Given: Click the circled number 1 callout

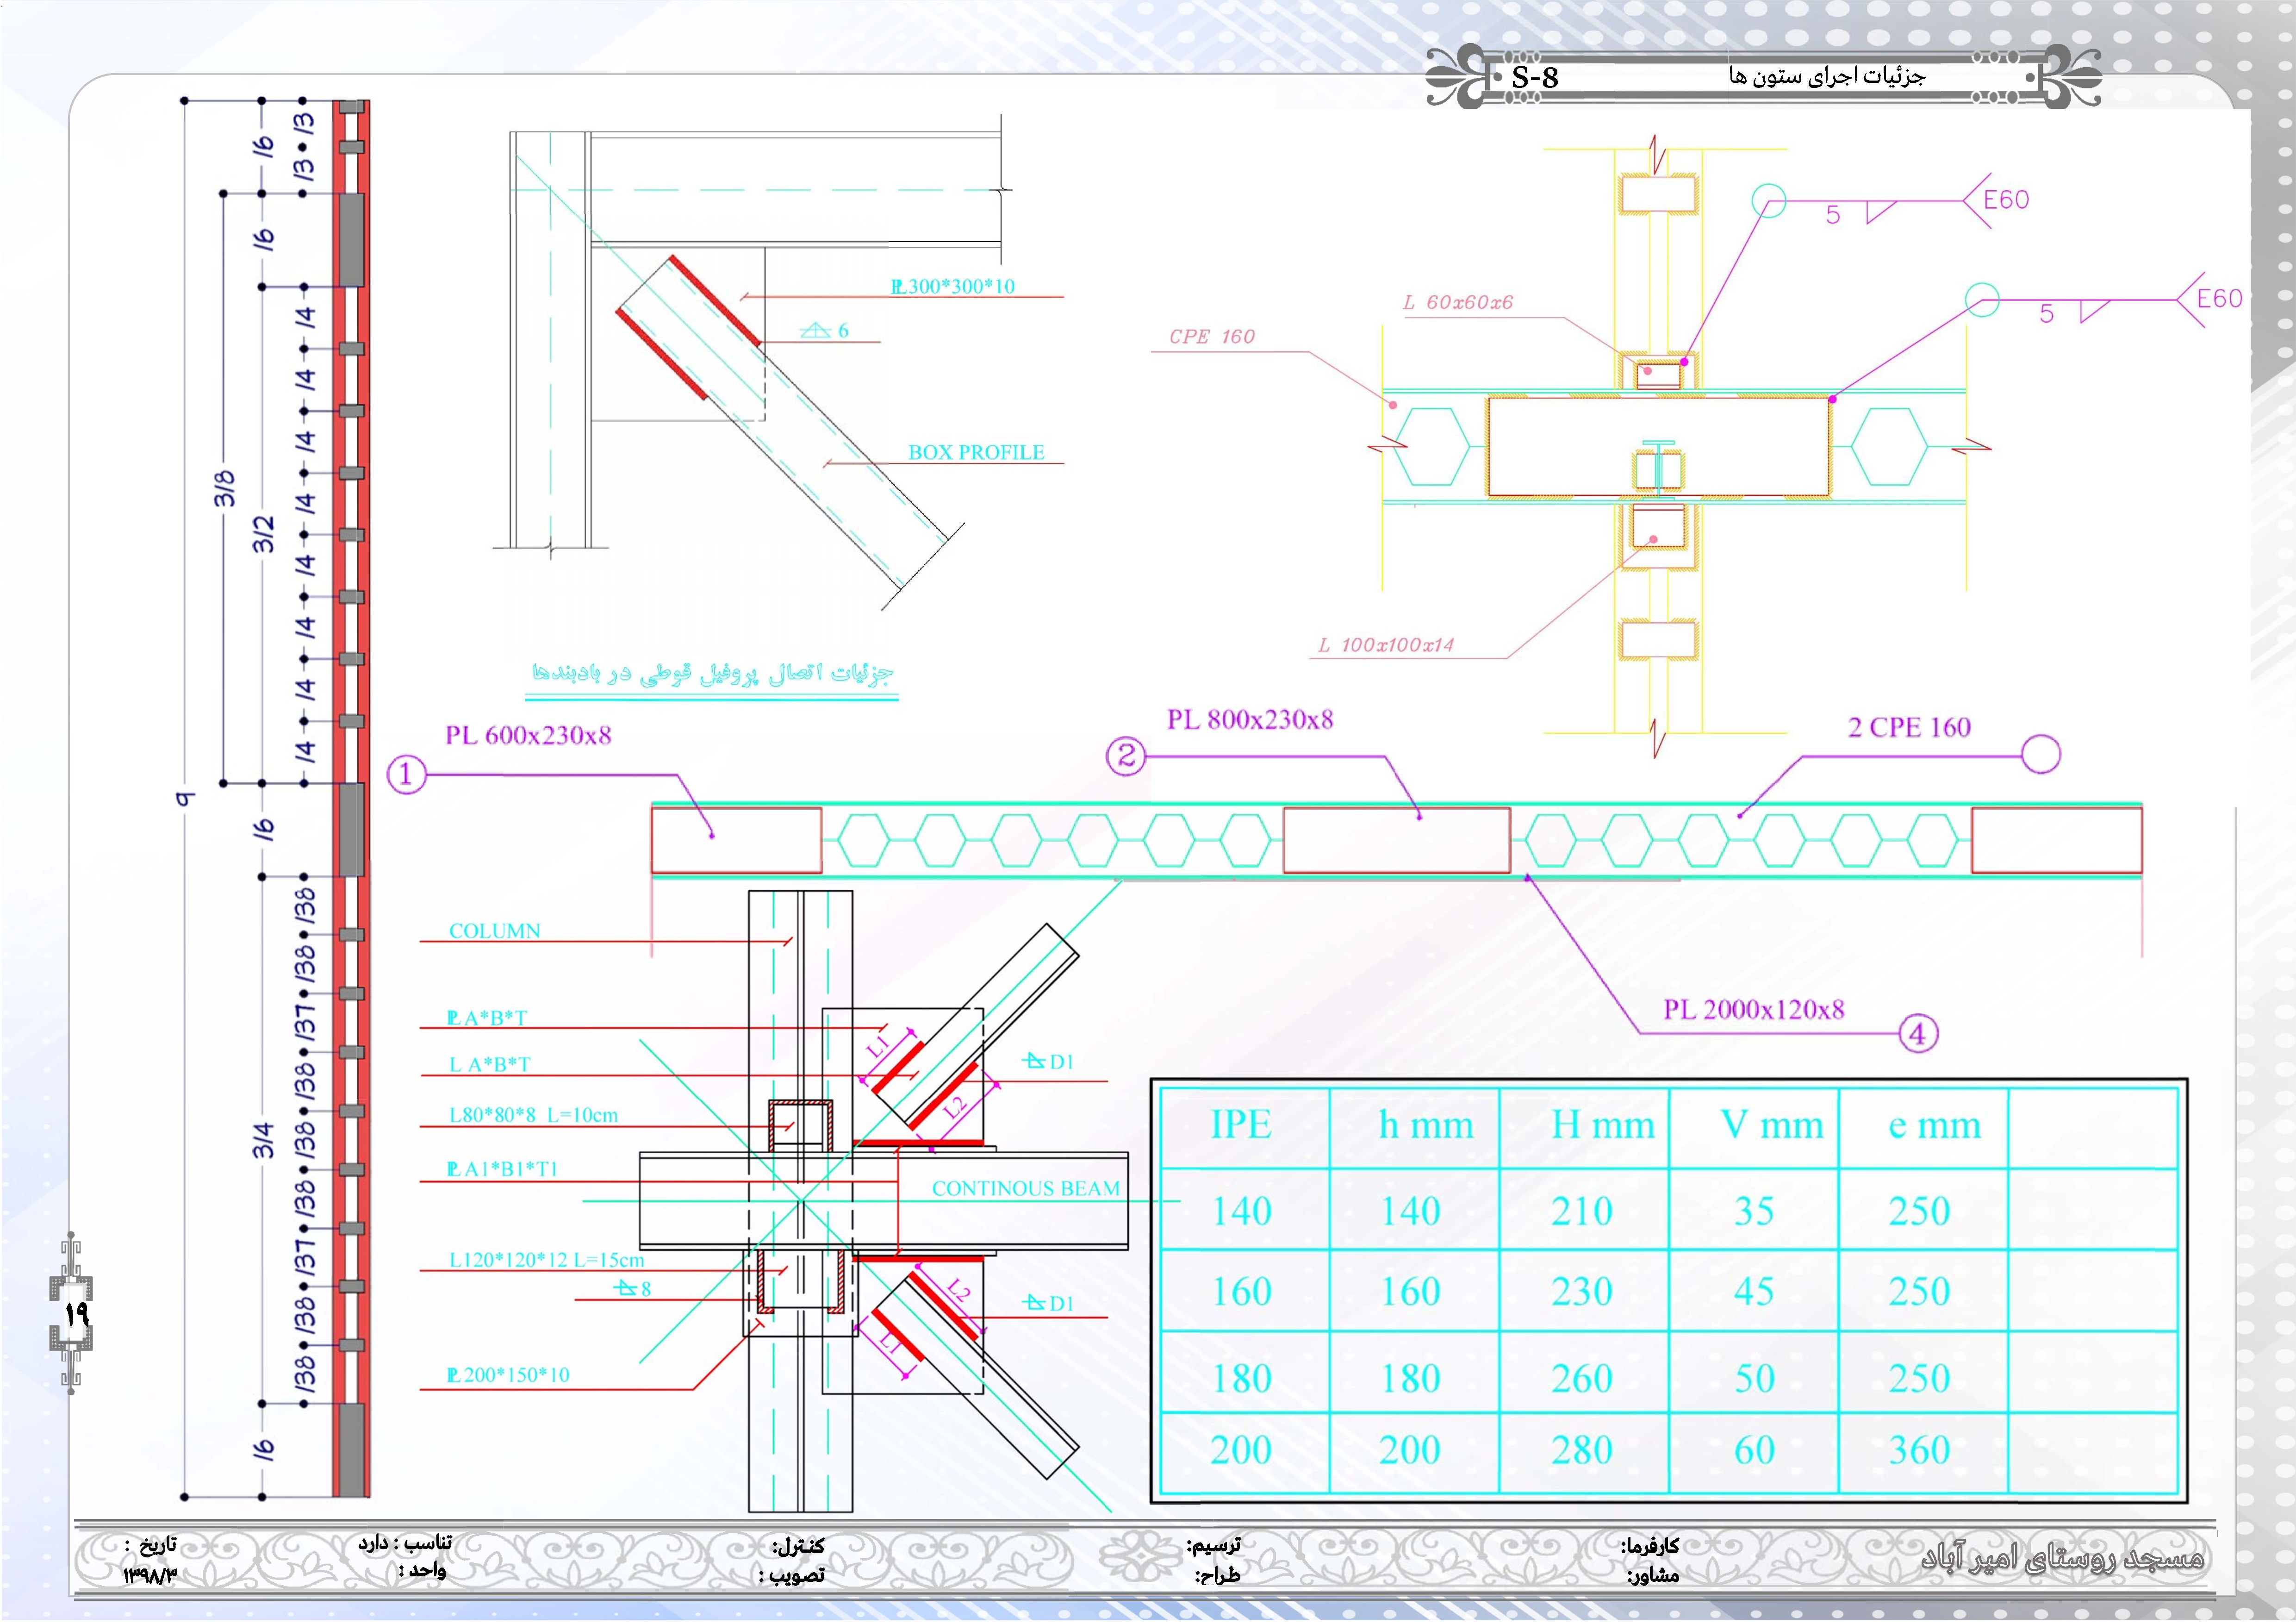Looking at the screenshot, I should pyautogui.click(x=406, y=774).
